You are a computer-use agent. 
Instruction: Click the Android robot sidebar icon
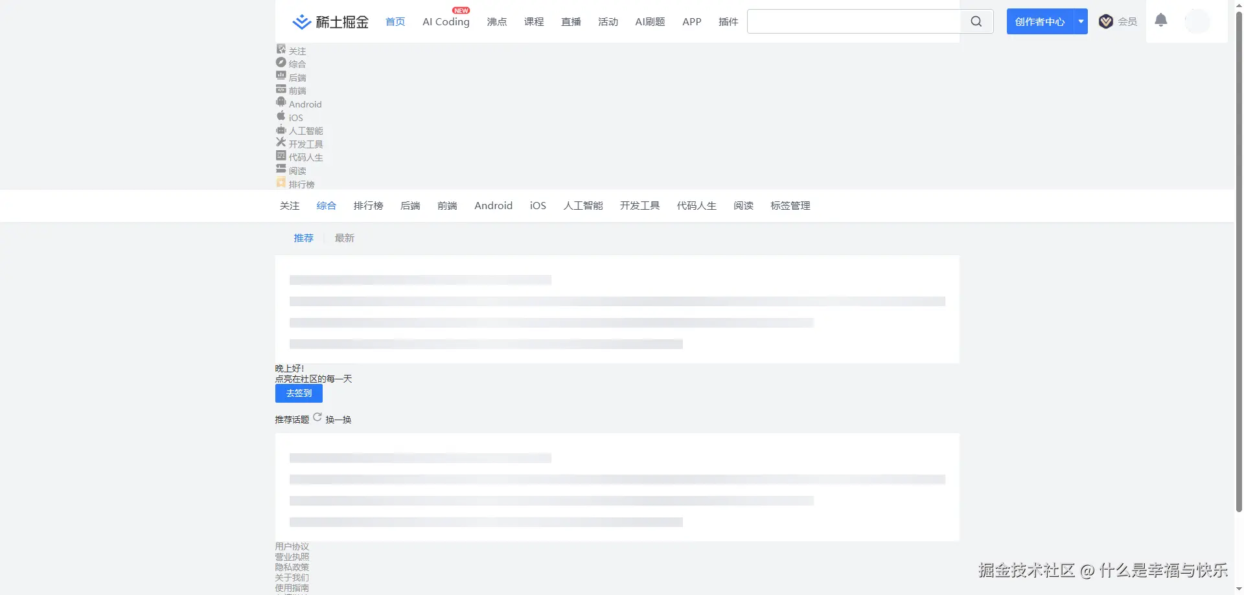pyautogui.click(x=281, y=102)
